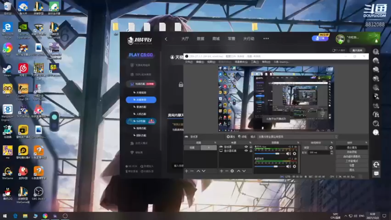
Task: Toggle lock on first OBS source
Action: (251, 147)
